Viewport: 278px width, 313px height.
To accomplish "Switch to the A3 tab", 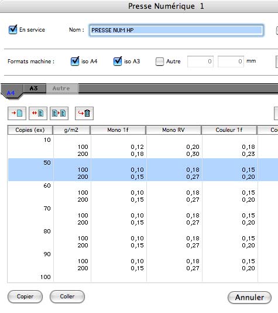I will click(x=35, y=89).
